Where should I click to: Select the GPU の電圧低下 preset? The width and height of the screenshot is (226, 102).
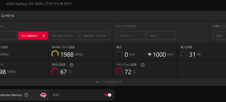click(x=33, y=36)
